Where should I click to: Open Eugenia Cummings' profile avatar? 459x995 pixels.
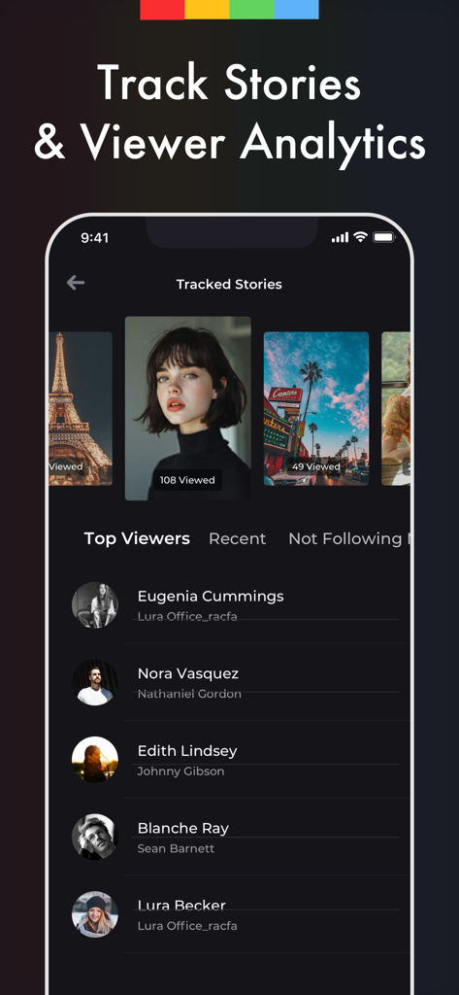point(95,604)
